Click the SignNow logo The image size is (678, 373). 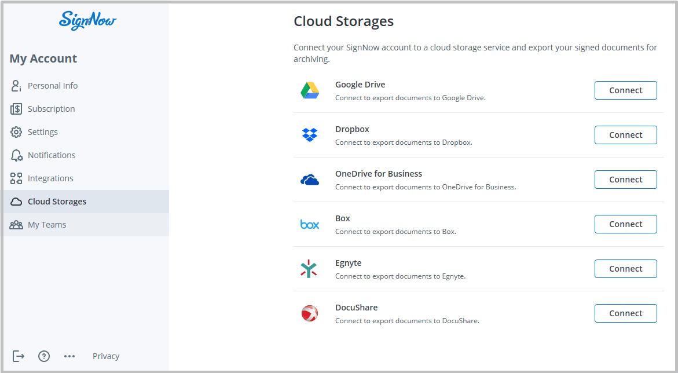88,20
